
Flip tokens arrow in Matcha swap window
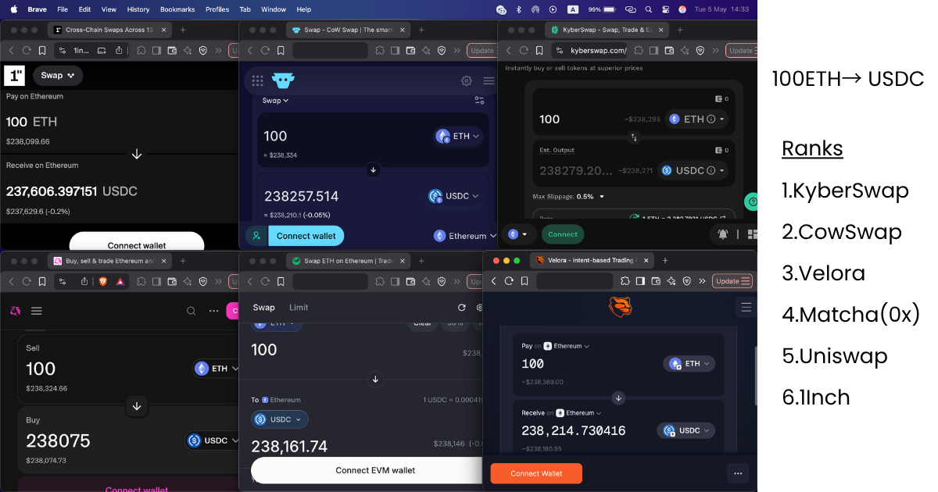[374, 379]
